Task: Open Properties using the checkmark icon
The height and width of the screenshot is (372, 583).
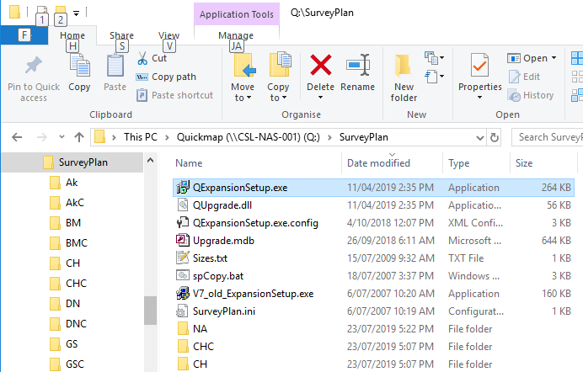Action: (479, 66)
